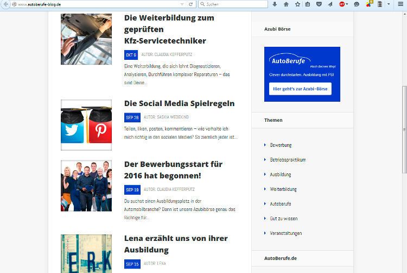Click the Ausbildung bullet arrow
Viewport: 407px width, 273px height.
pos(265,174)
